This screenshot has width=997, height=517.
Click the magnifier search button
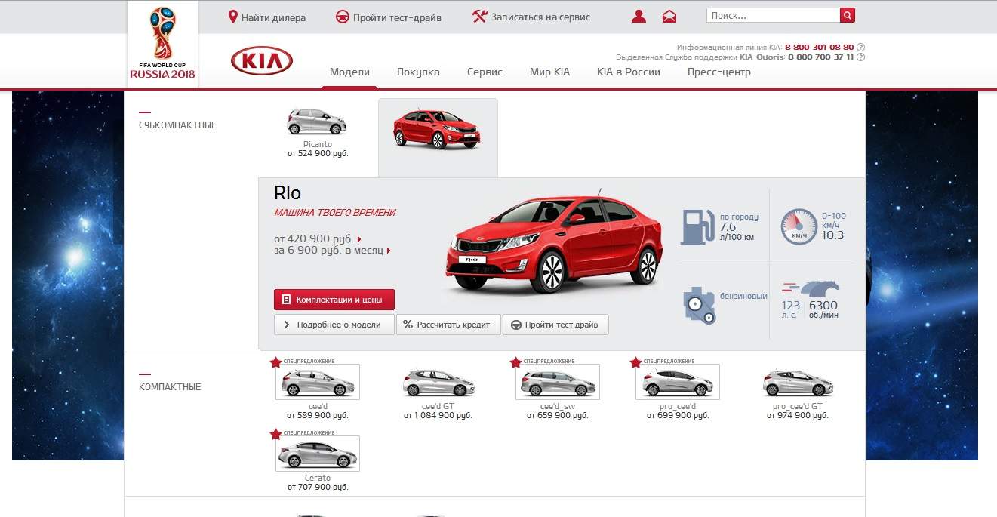tap(848, 15)
